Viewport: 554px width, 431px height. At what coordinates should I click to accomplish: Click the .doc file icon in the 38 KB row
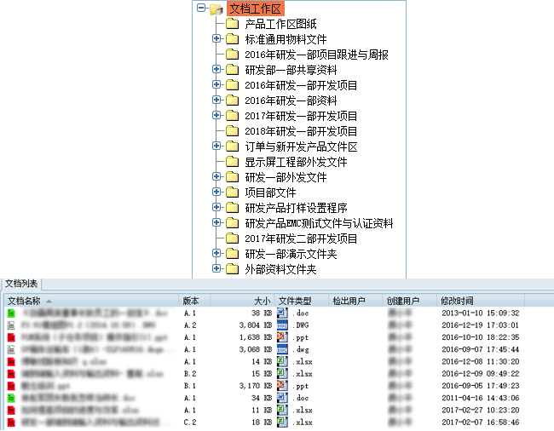coord(282,313)
